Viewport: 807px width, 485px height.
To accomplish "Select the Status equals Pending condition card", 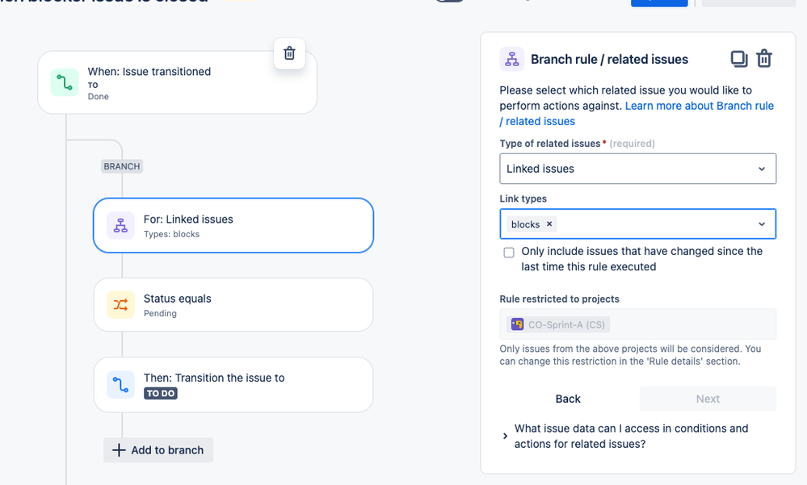I will (233, 305).
